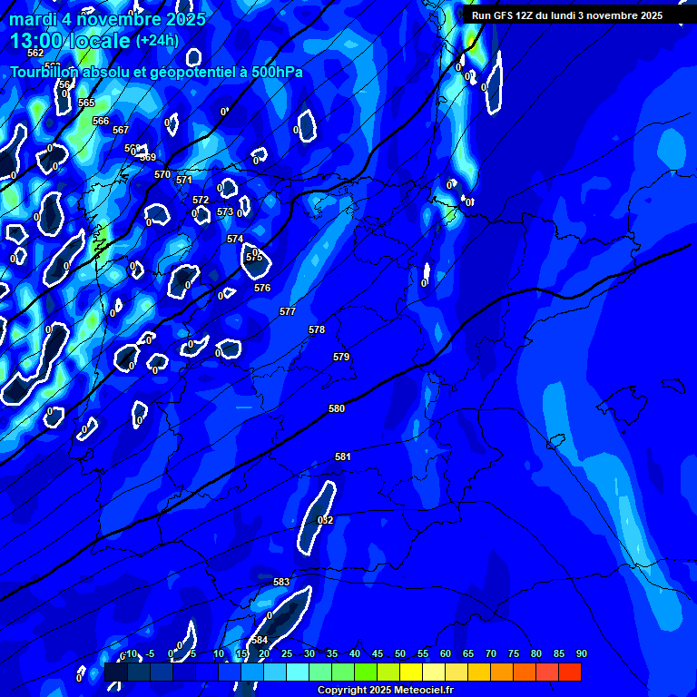The width and height of the screenshot is (697, 697).
Task: Click the legend scale value "90"
Action: 581,654
